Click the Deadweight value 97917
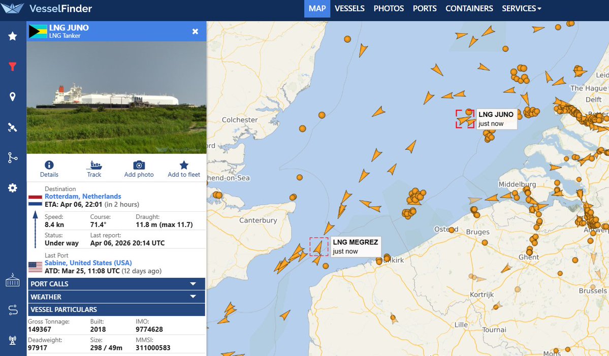The height and width of the screenshot is (356, 609). coord(37,348)
